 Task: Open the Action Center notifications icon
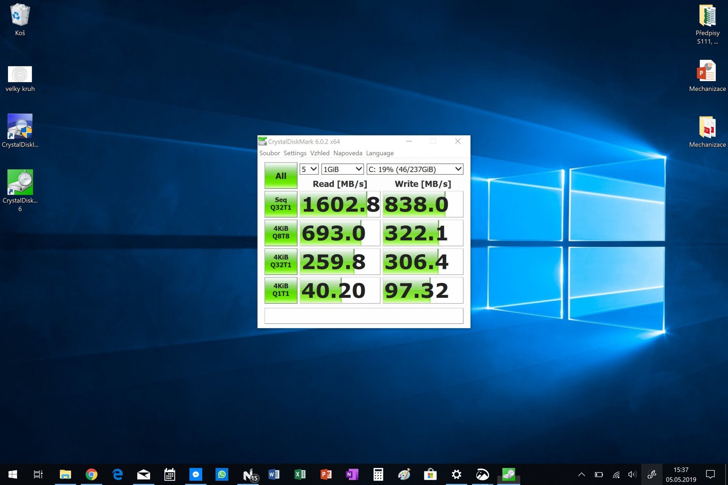[710, 474]
